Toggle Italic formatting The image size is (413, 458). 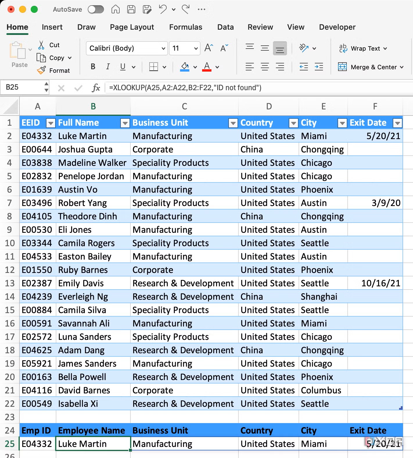(108, 67)
